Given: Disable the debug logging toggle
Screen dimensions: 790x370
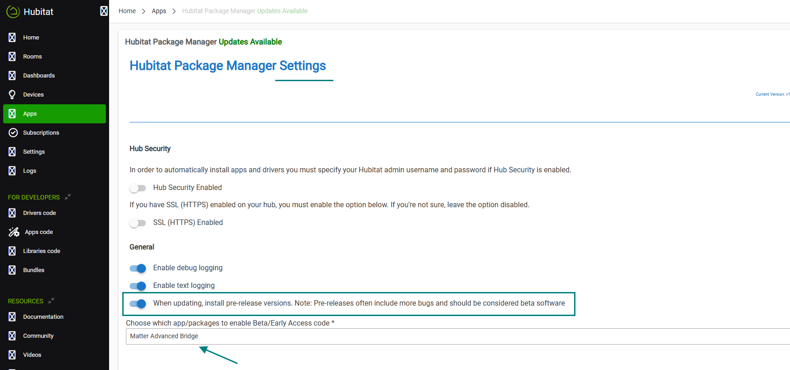Looking at the screenshot, I should (x=138, y=268).
